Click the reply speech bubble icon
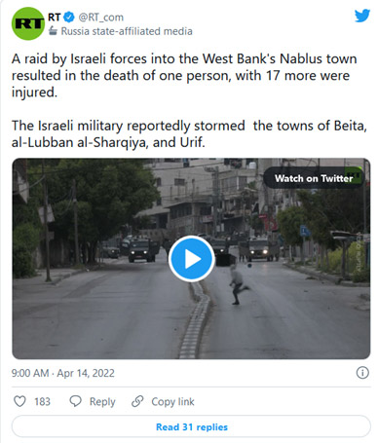This screenshot has width=378, height=443. click(x=75, y=401)
